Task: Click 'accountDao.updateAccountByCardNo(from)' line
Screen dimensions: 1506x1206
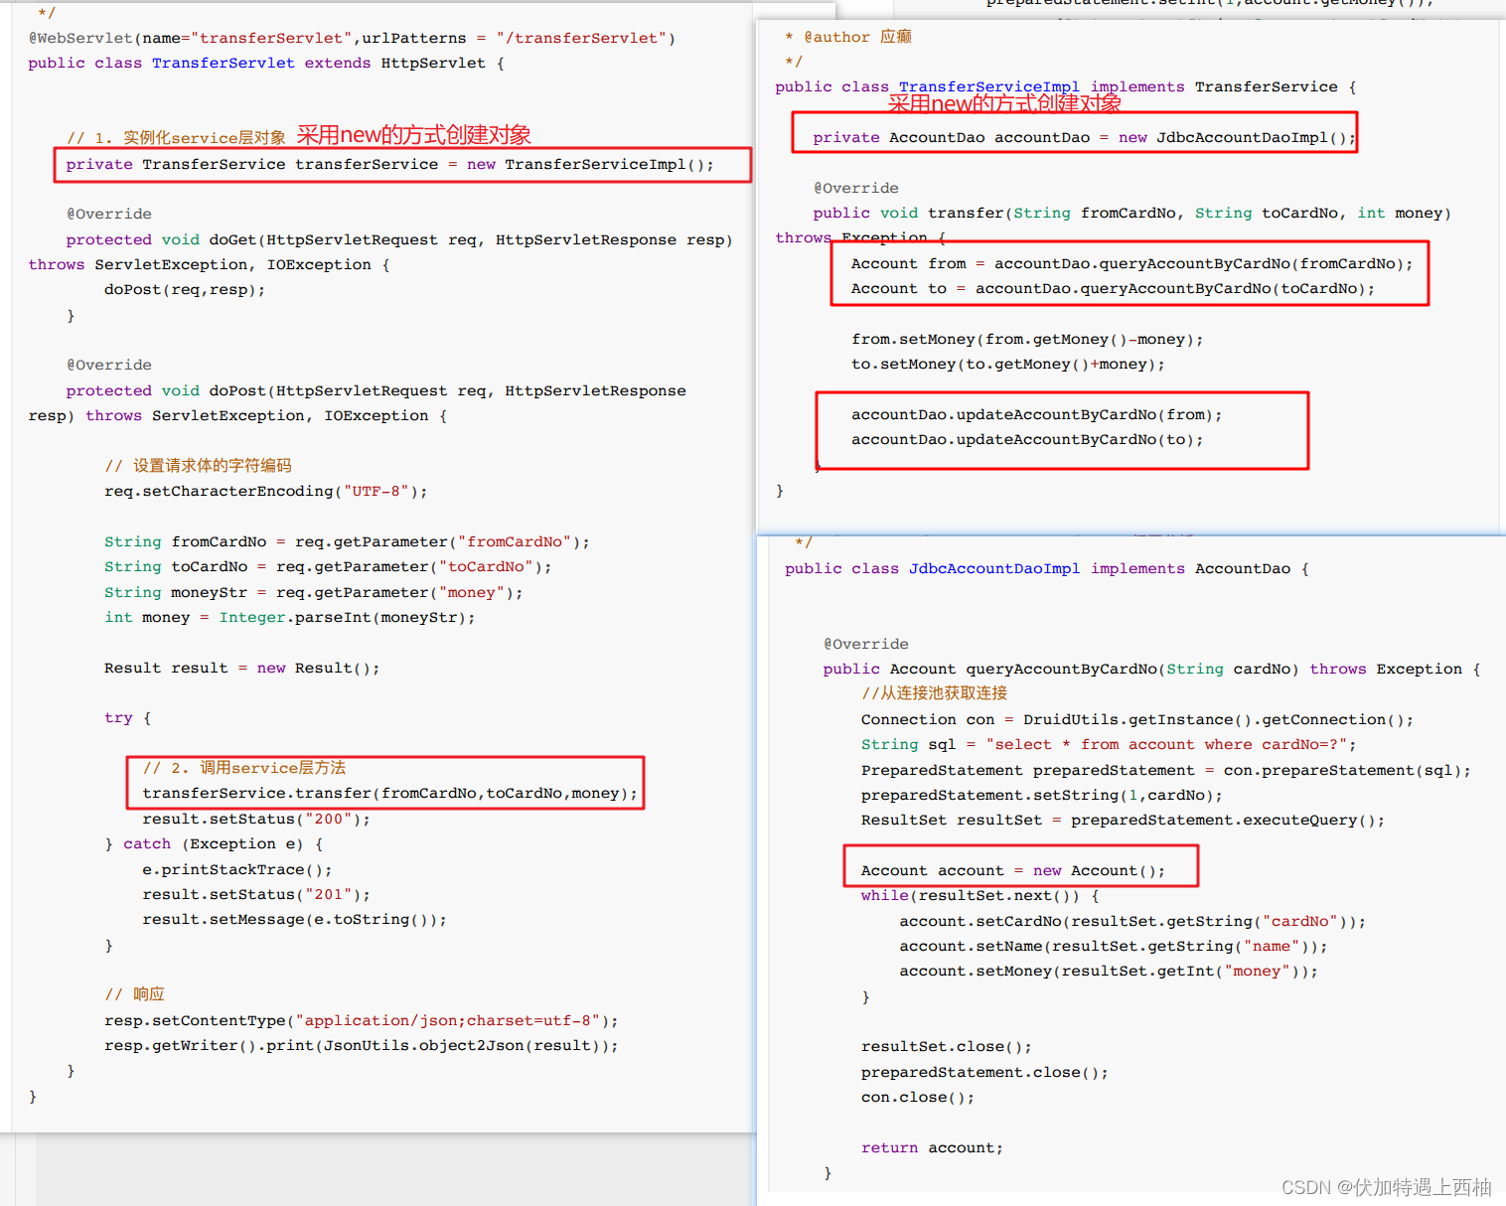Action: [x=1037, y=414]
